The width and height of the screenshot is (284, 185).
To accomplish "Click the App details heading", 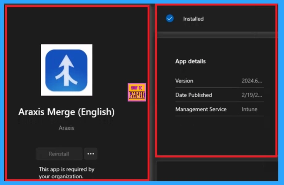I will 190,61.
